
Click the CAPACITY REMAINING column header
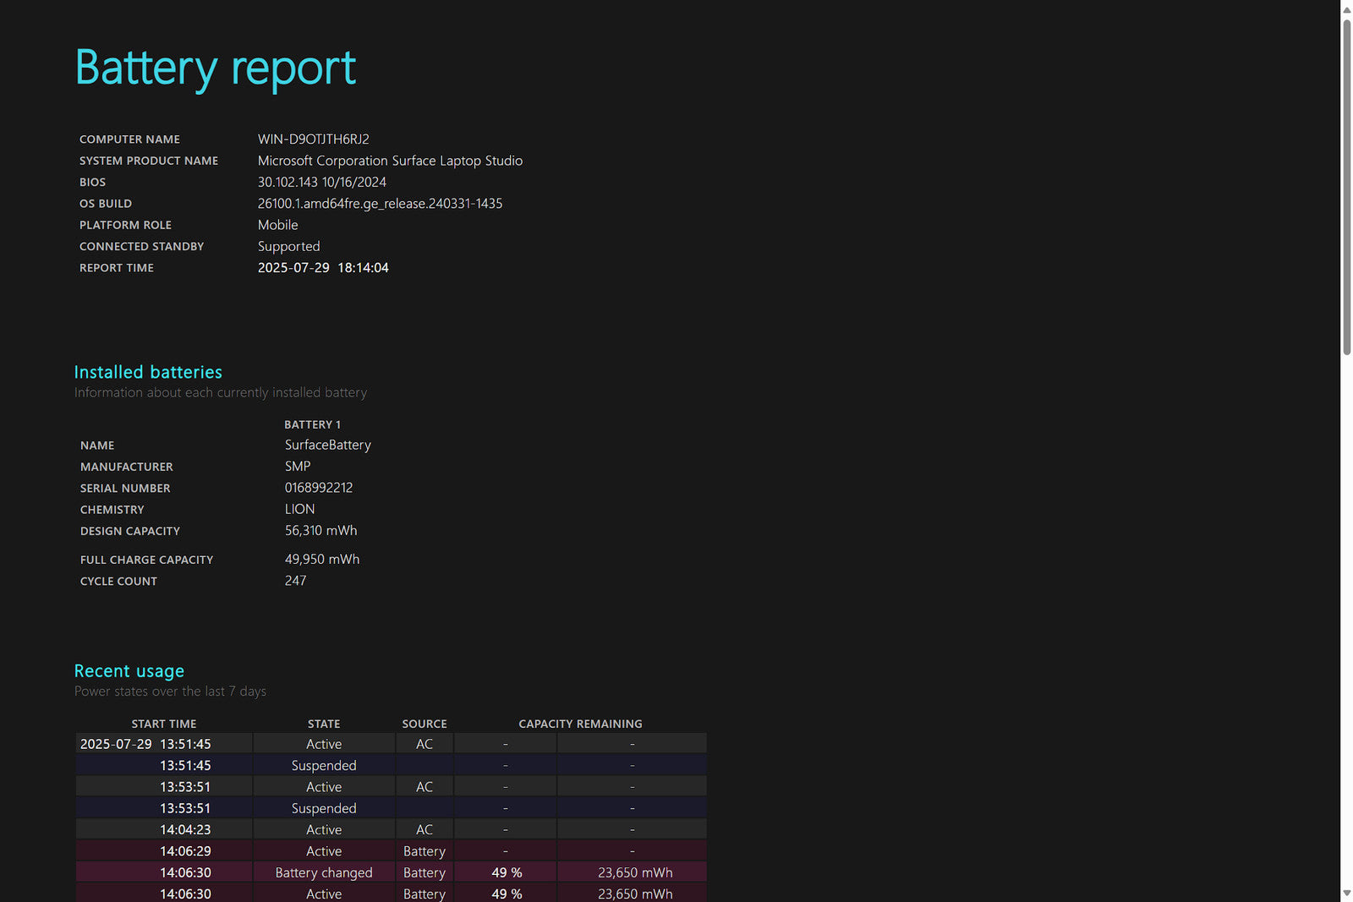click(x=580, y=724)
